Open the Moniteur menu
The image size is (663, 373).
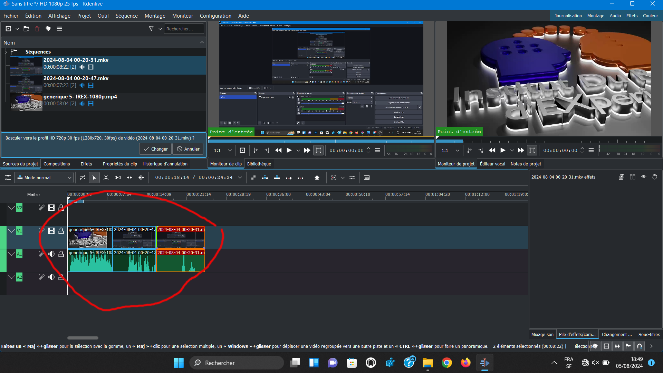[x=183, y=16]
